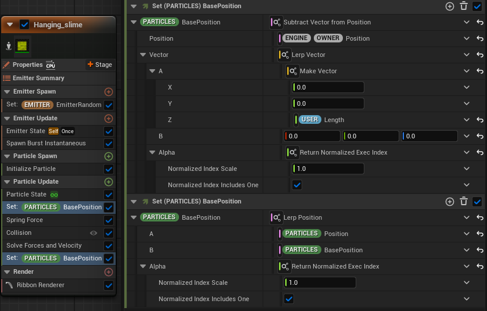
Task: Open emitter Properties
Action: [x=27, y=65]
